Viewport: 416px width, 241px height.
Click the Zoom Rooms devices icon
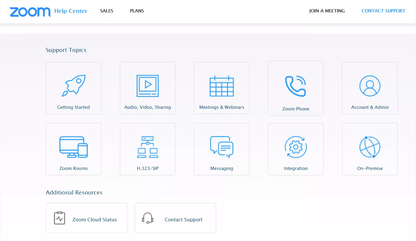click(74, 147)
